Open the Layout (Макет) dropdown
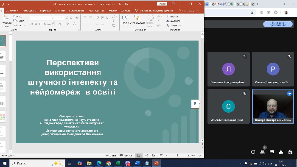Screen dimensions: 297x167 [x=19, y=17]
